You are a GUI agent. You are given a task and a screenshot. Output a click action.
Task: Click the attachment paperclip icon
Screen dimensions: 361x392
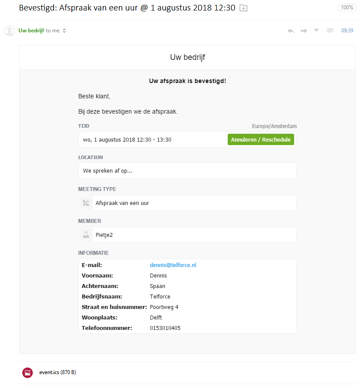[330, 31]
